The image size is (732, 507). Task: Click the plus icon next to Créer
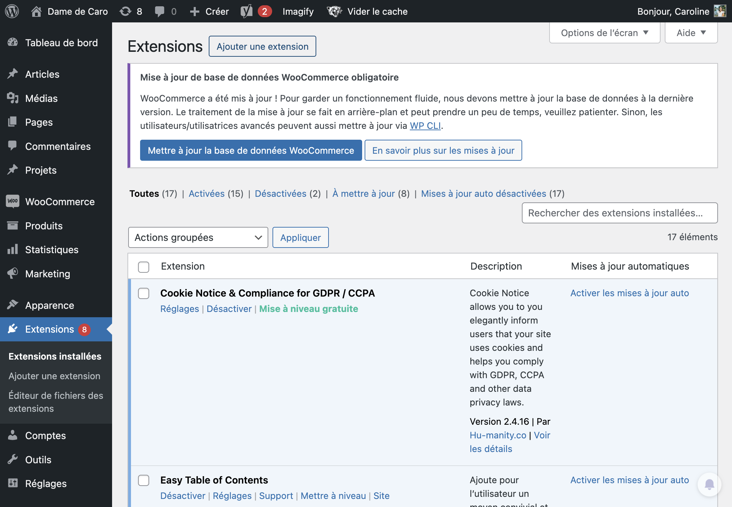click(x=194, y=12)
